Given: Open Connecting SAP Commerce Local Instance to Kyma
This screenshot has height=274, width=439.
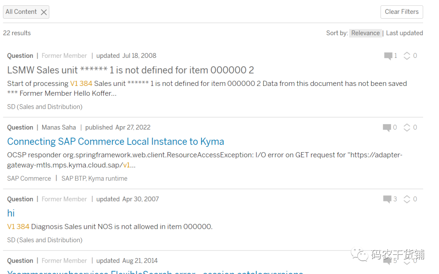Looking at the screenshot, I should click(115, 142).
